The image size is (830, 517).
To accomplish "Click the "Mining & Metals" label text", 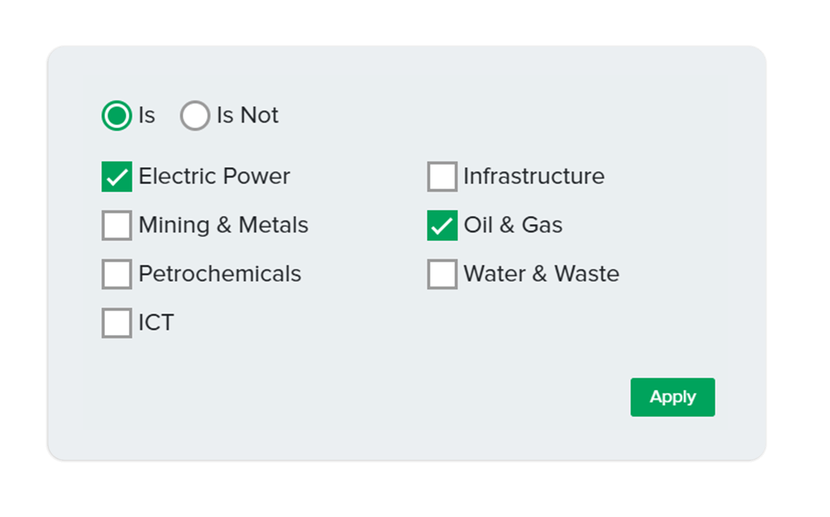I will (x=223, y=225).
